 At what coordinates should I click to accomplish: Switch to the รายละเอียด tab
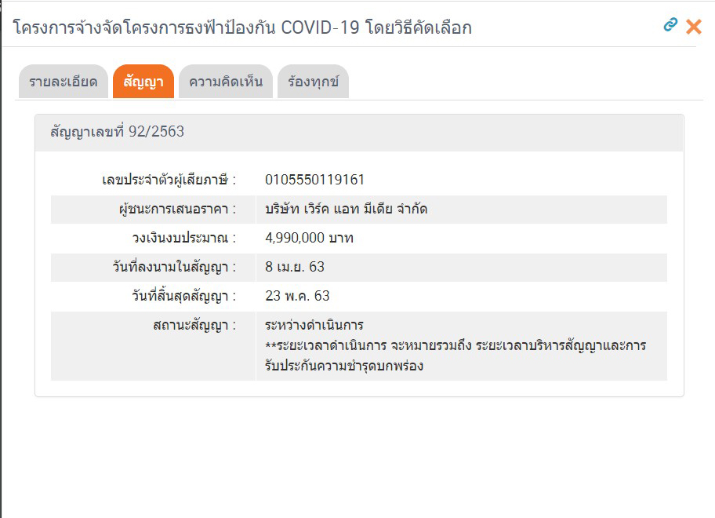pos(63,82)
